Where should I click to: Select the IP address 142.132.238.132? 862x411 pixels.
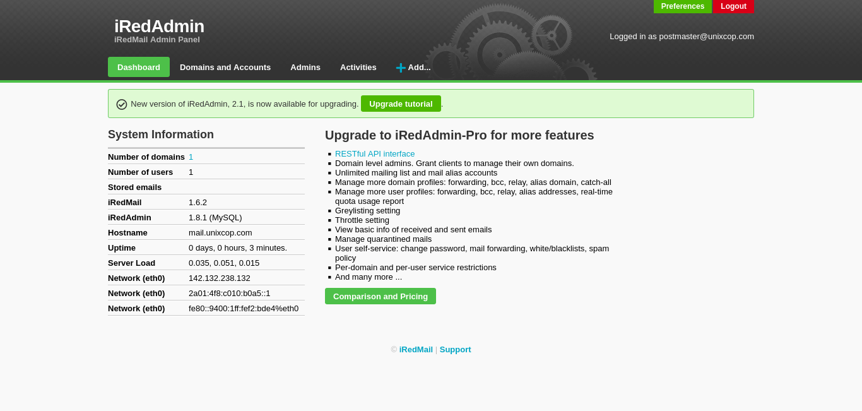(220, 278)
